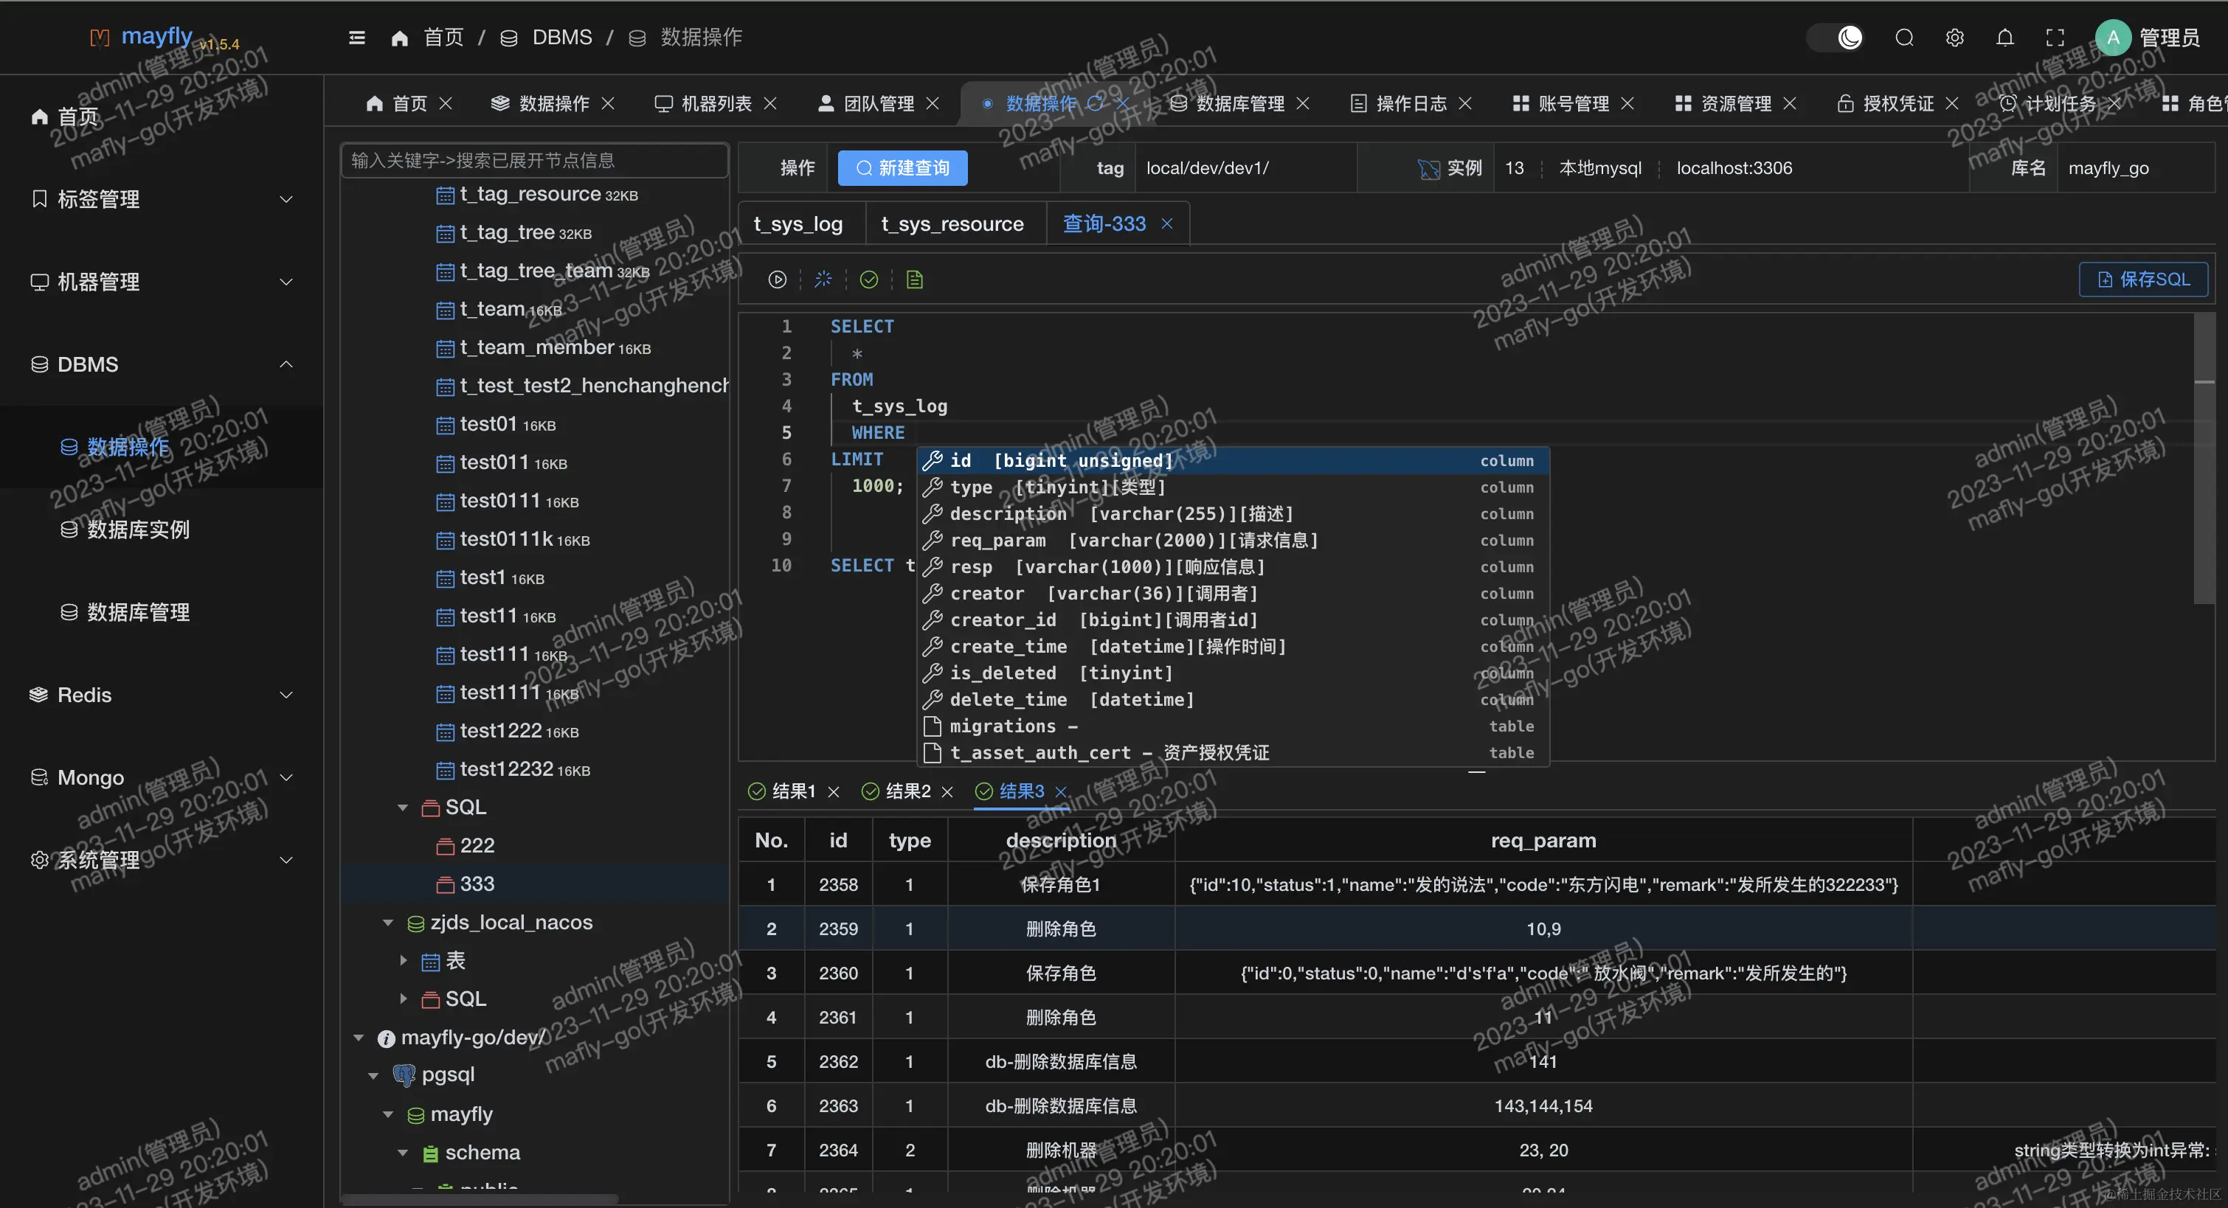Click the format SQL sparkle icon

click(x=823, y=280)
